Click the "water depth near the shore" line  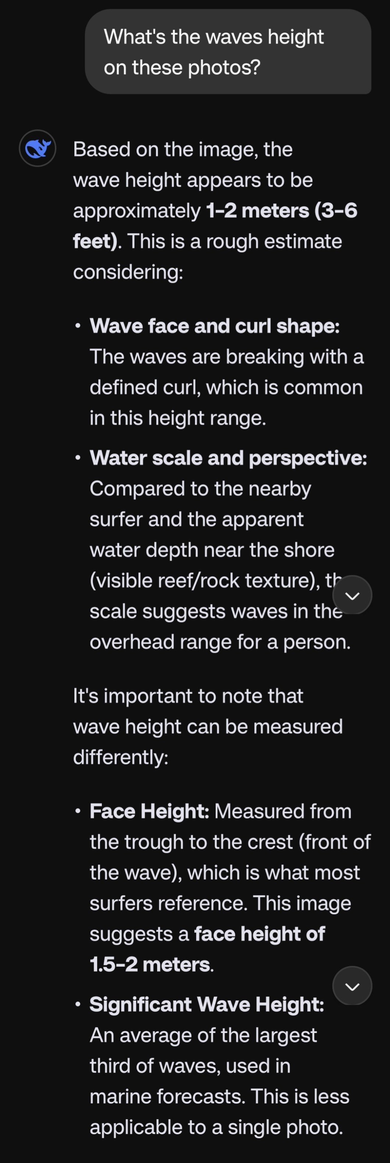[212, 550]
